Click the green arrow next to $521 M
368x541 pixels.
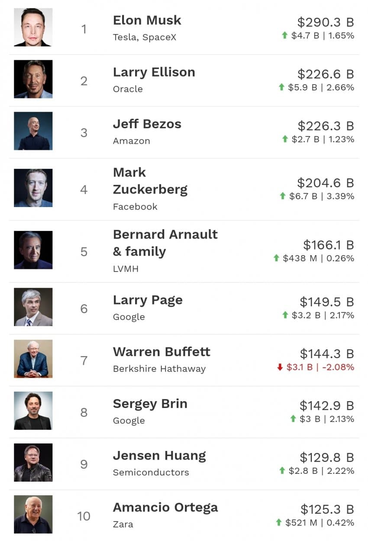coord(279,523)
